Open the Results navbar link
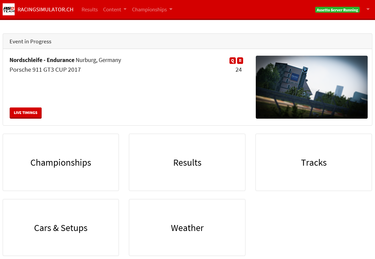Image resolution: width=375 pixels, height=259 pixels. (x=90, y=10)
